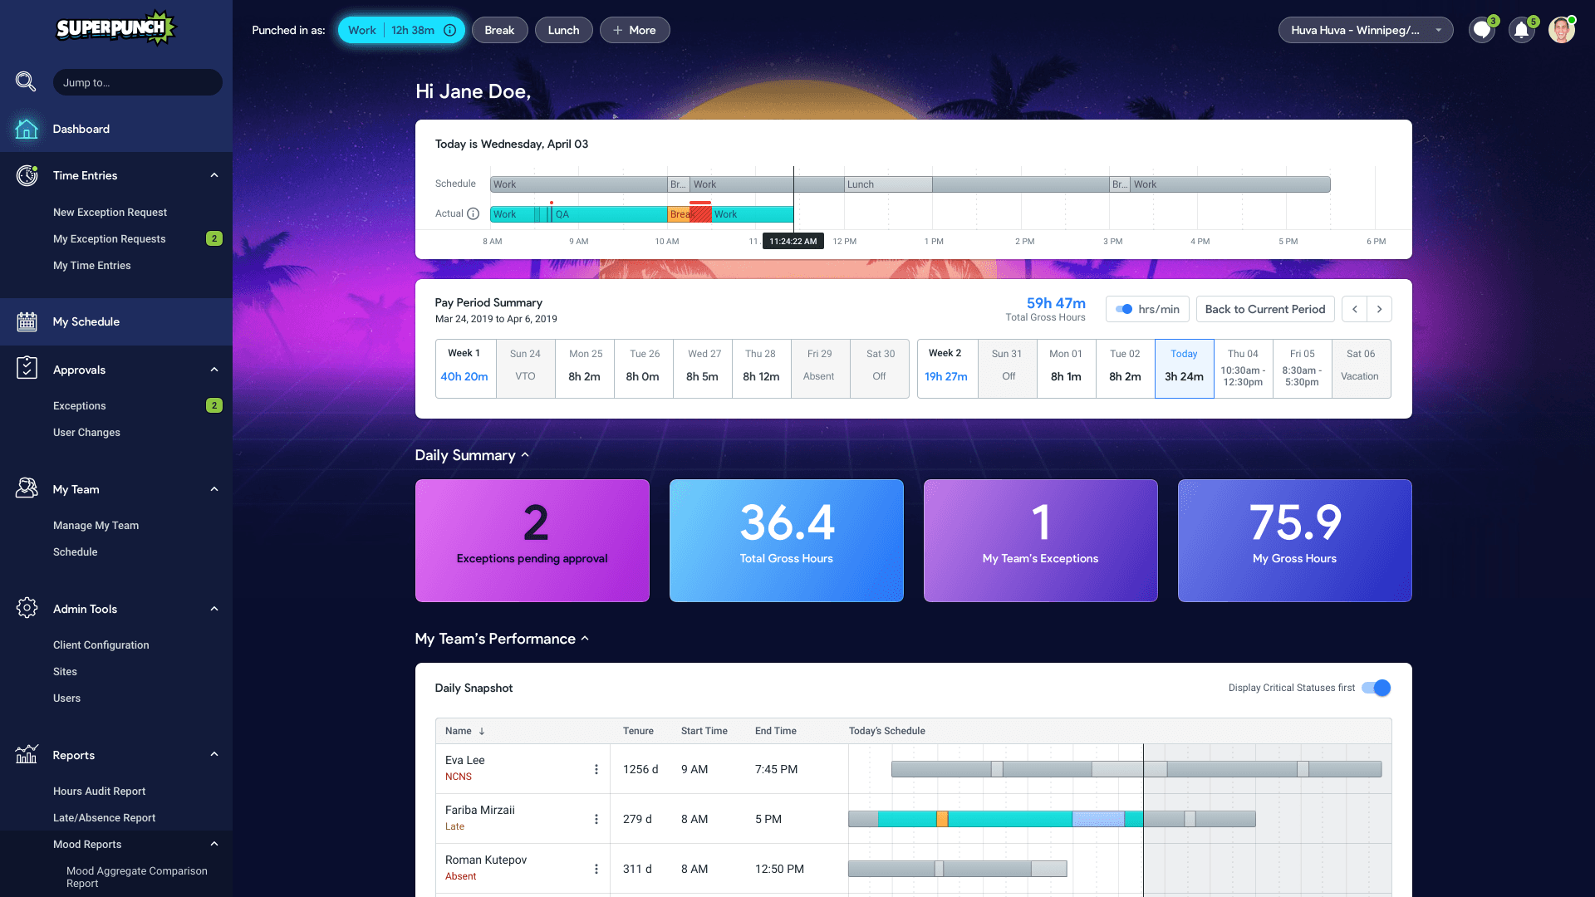Viewport: 1595px width, 897px height.
Task: Open My Exception Requests menu item
Action: [110, 238]
